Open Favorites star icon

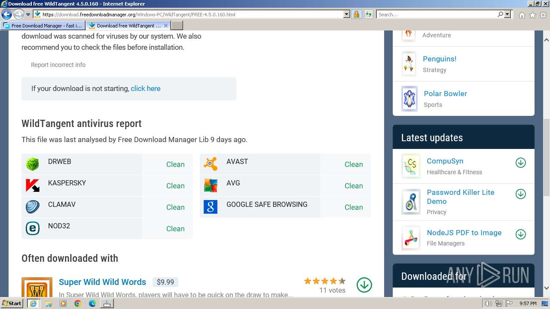[532, 15]
